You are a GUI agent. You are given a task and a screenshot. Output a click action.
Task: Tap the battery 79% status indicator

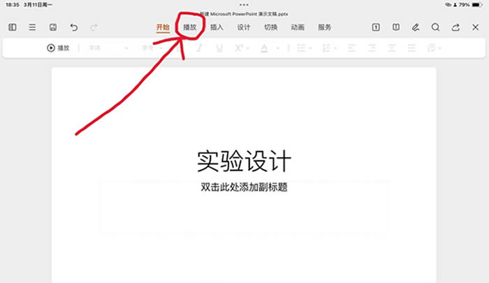(470, 5)
